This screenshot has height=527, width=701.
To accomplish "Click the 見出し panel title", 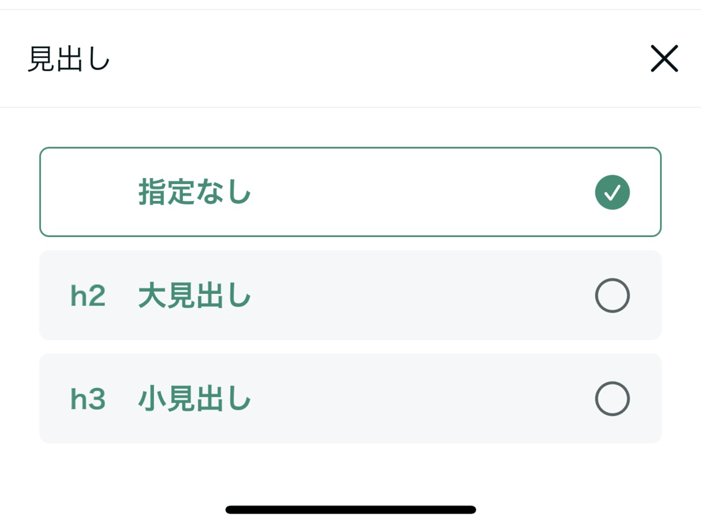I will tap(69, 60).
